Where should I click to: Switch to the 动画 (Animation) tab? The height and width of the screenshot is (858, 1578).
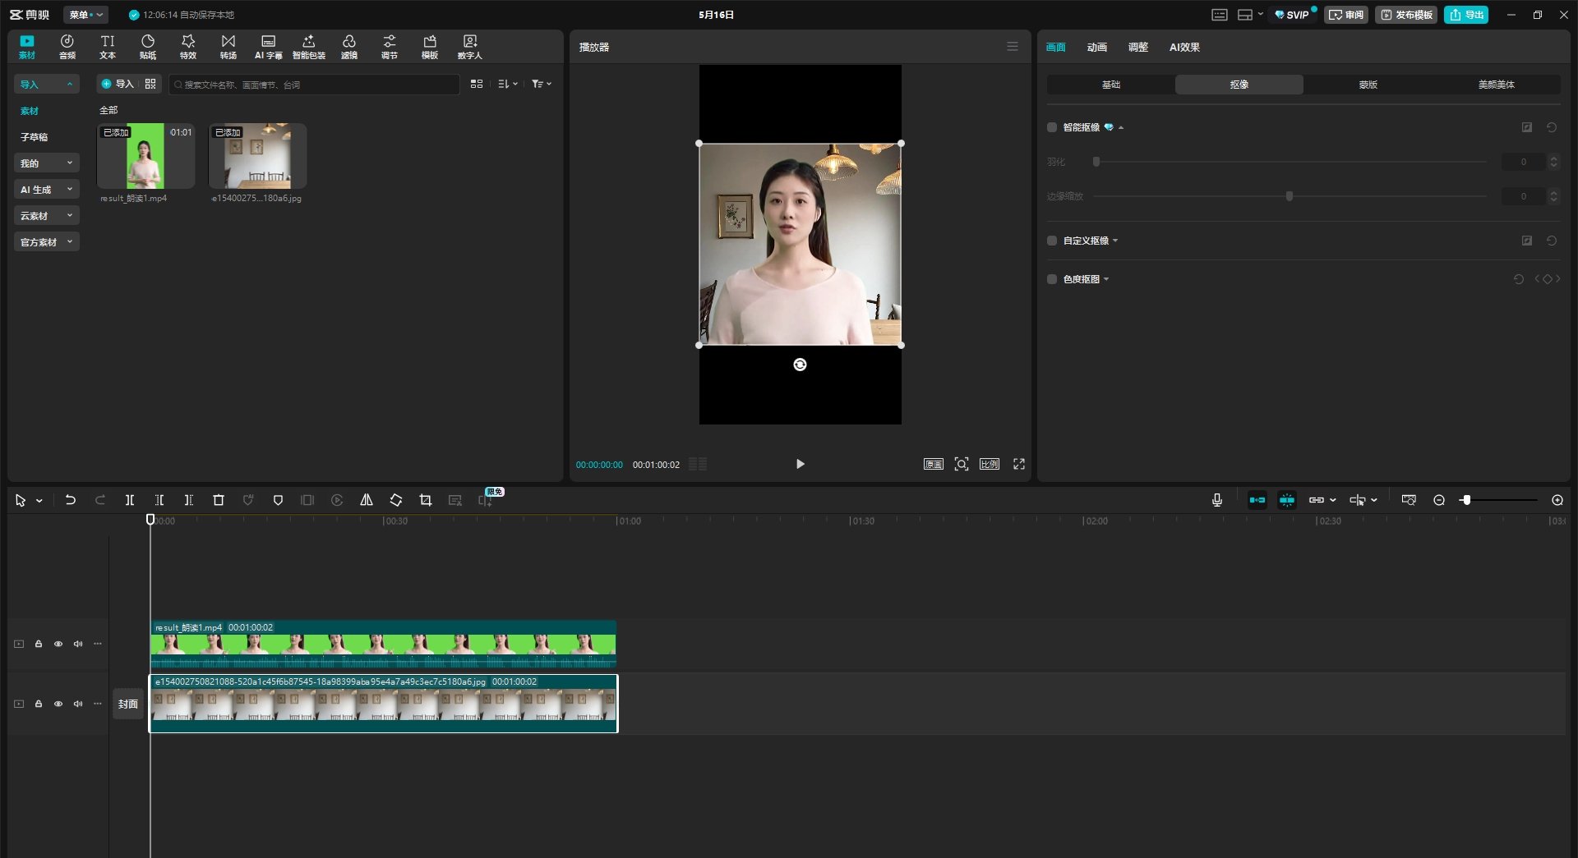tap(1096, 47)
